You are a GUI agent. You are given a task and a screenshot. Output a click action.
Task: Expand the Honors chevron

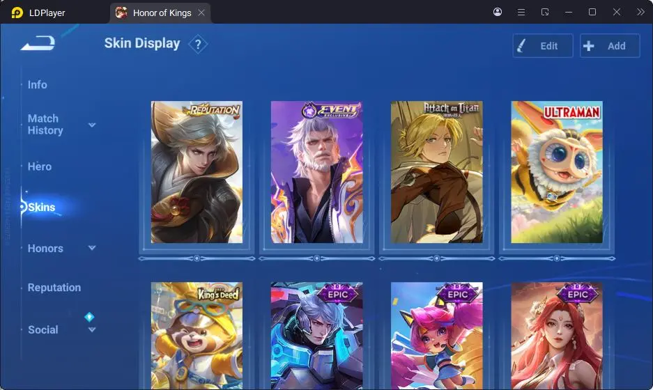92,248
